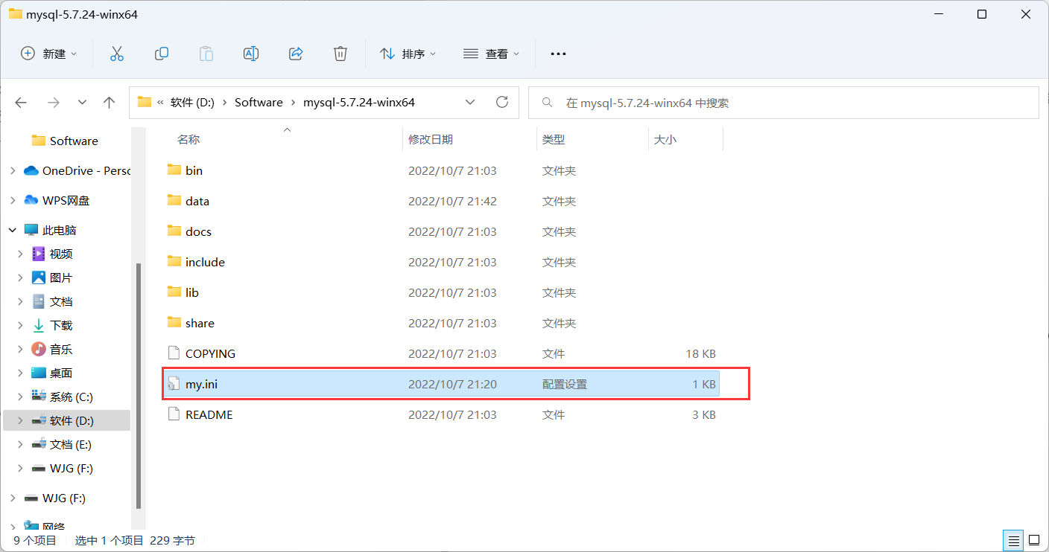Click 软件 (D:) in the address breadcrumb
The width and height of the screenshot is (1049, 552).
click(x=192, y=103)
